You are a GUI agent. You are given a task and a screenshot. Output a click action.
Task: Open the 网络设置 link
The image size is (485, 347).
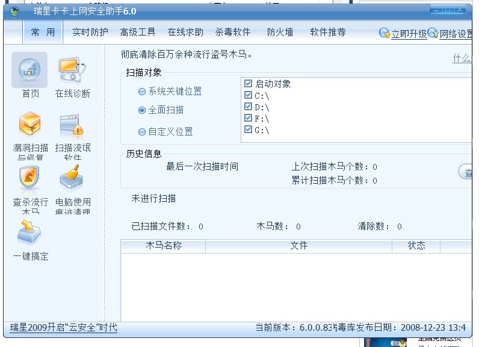click(456, 34)
